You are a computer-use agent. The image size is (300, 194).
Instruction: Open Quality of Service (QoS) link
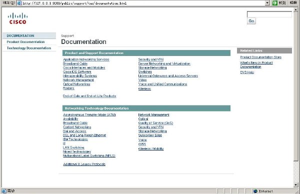coord(155,123)
